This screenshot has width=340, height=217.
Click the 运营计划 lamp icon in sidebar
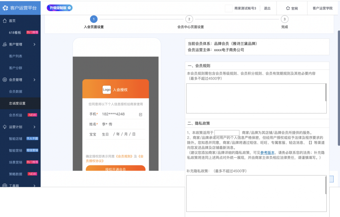click(5, 127)
